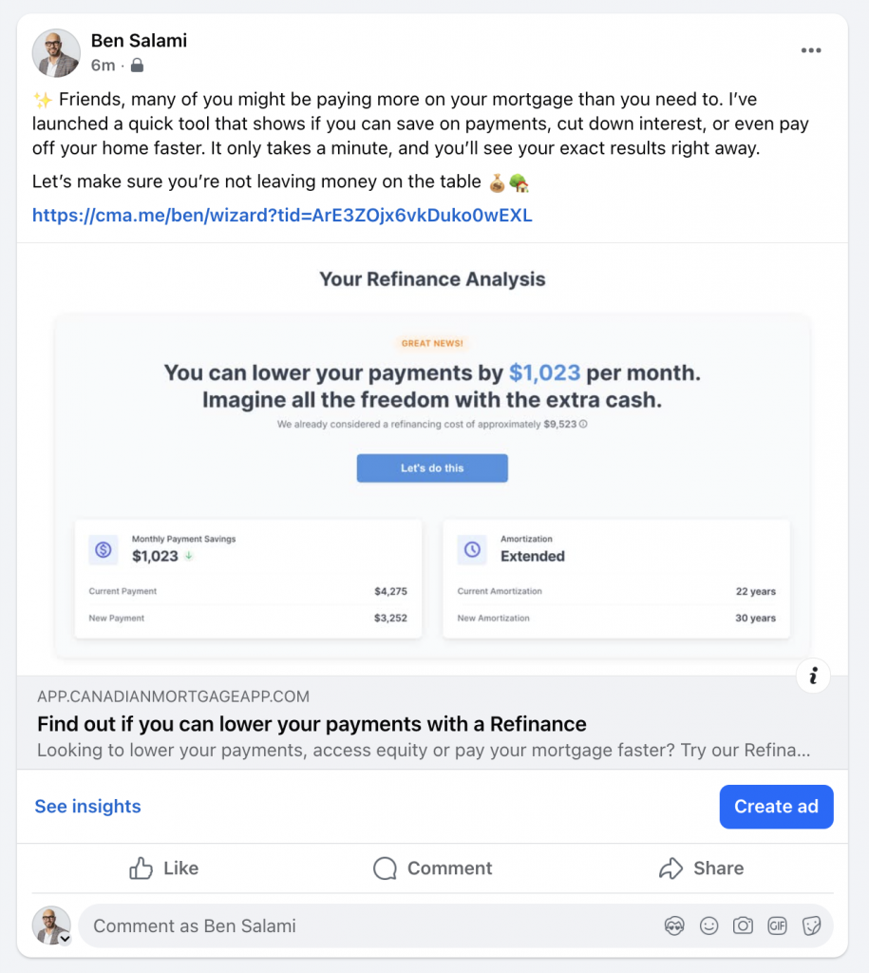The image size is (869, 973).
Task: Click the link info 'i' icon
Action: 813,677
